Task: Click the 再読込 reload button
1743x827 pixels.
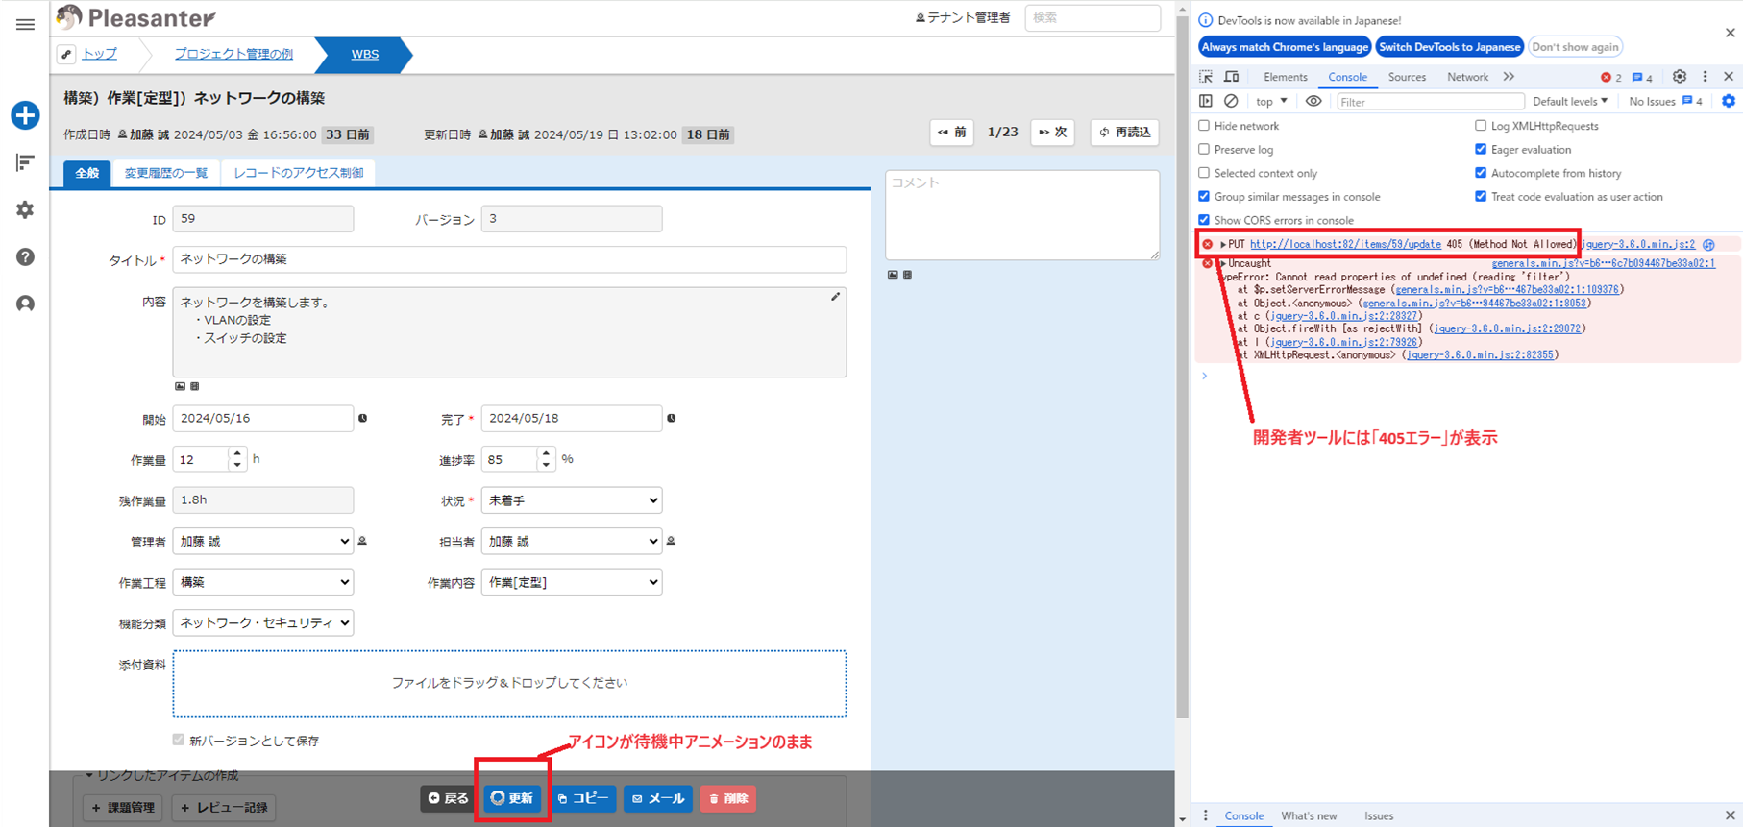Action: 1125,133
